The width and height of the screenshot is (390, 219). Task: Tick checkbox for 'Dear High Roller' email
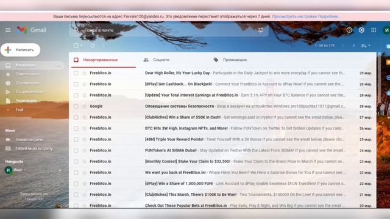[x=76, y=73]
